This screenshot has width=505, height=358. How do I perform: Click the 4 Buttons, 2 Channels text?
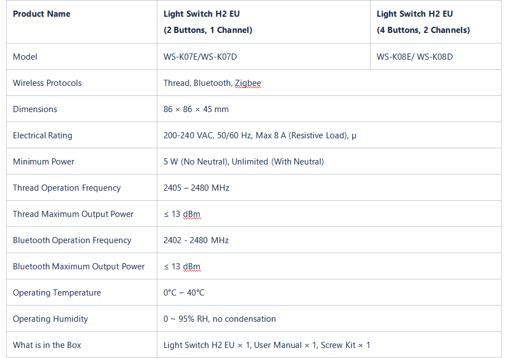423,30
